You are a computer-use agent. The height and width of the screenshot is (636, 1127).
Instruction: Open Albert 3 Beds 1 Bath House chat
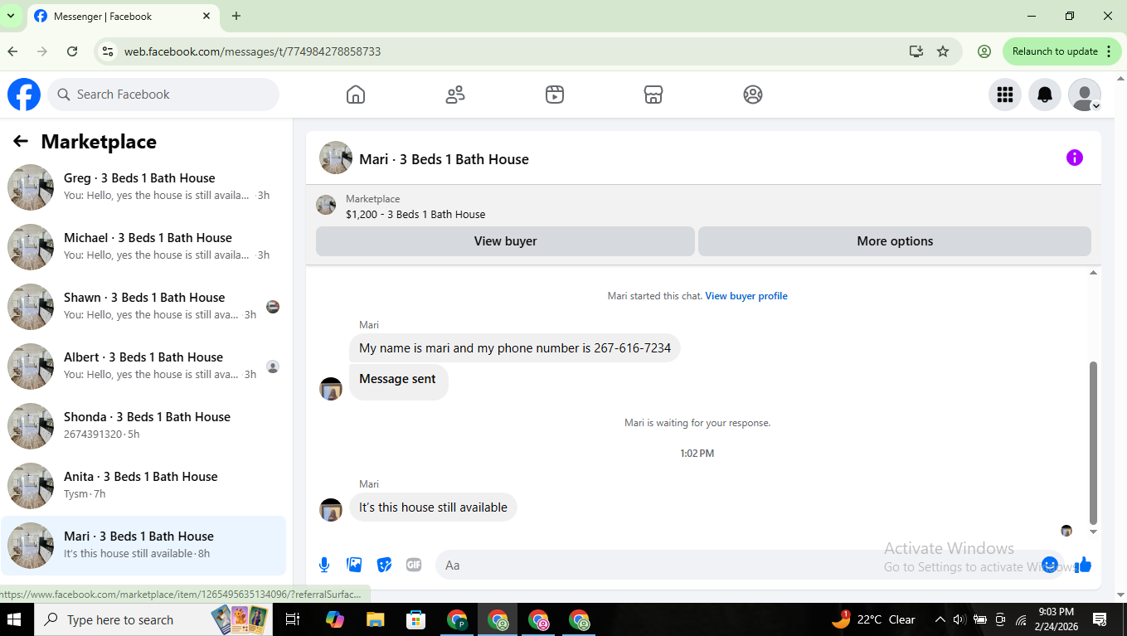[x=143, y=367]
